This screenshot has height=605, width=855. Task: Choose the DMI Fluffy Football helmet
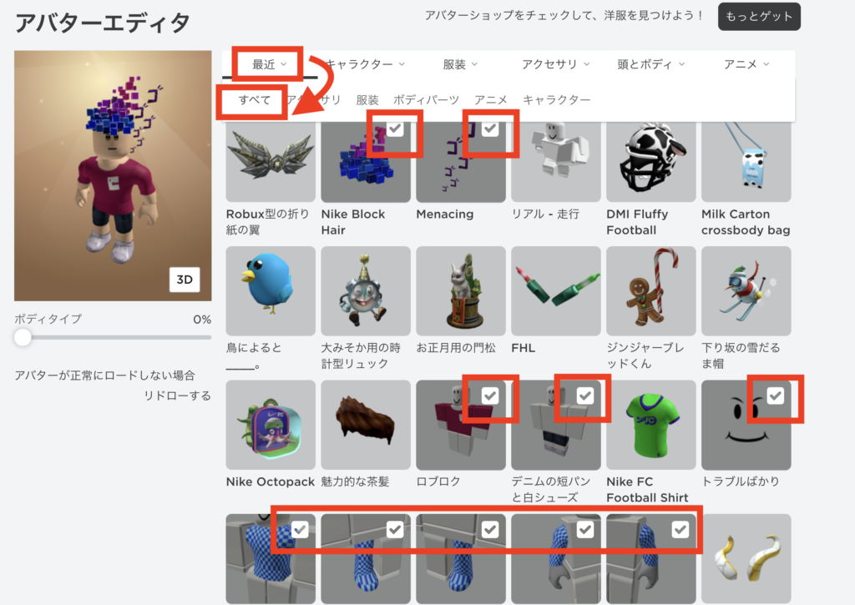[x=651, y=161]
